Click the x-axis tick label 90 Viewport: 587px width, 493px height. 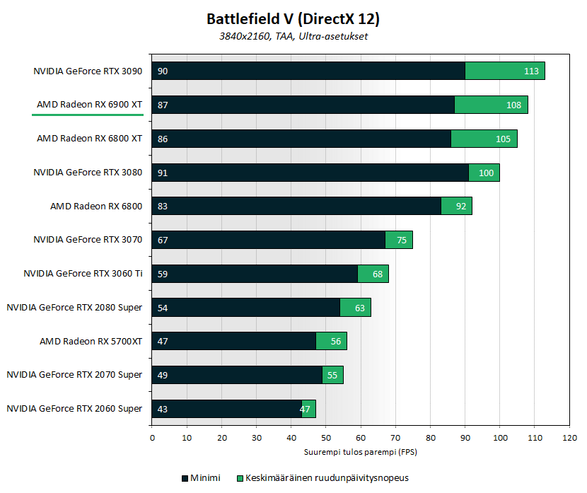click(x=465, y=438)
